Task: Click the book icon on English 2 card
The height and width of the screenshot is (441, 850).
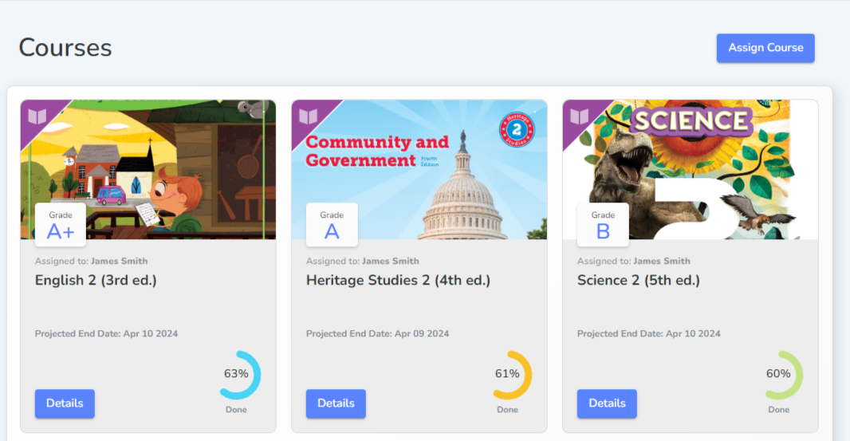Action: [37, 116]
